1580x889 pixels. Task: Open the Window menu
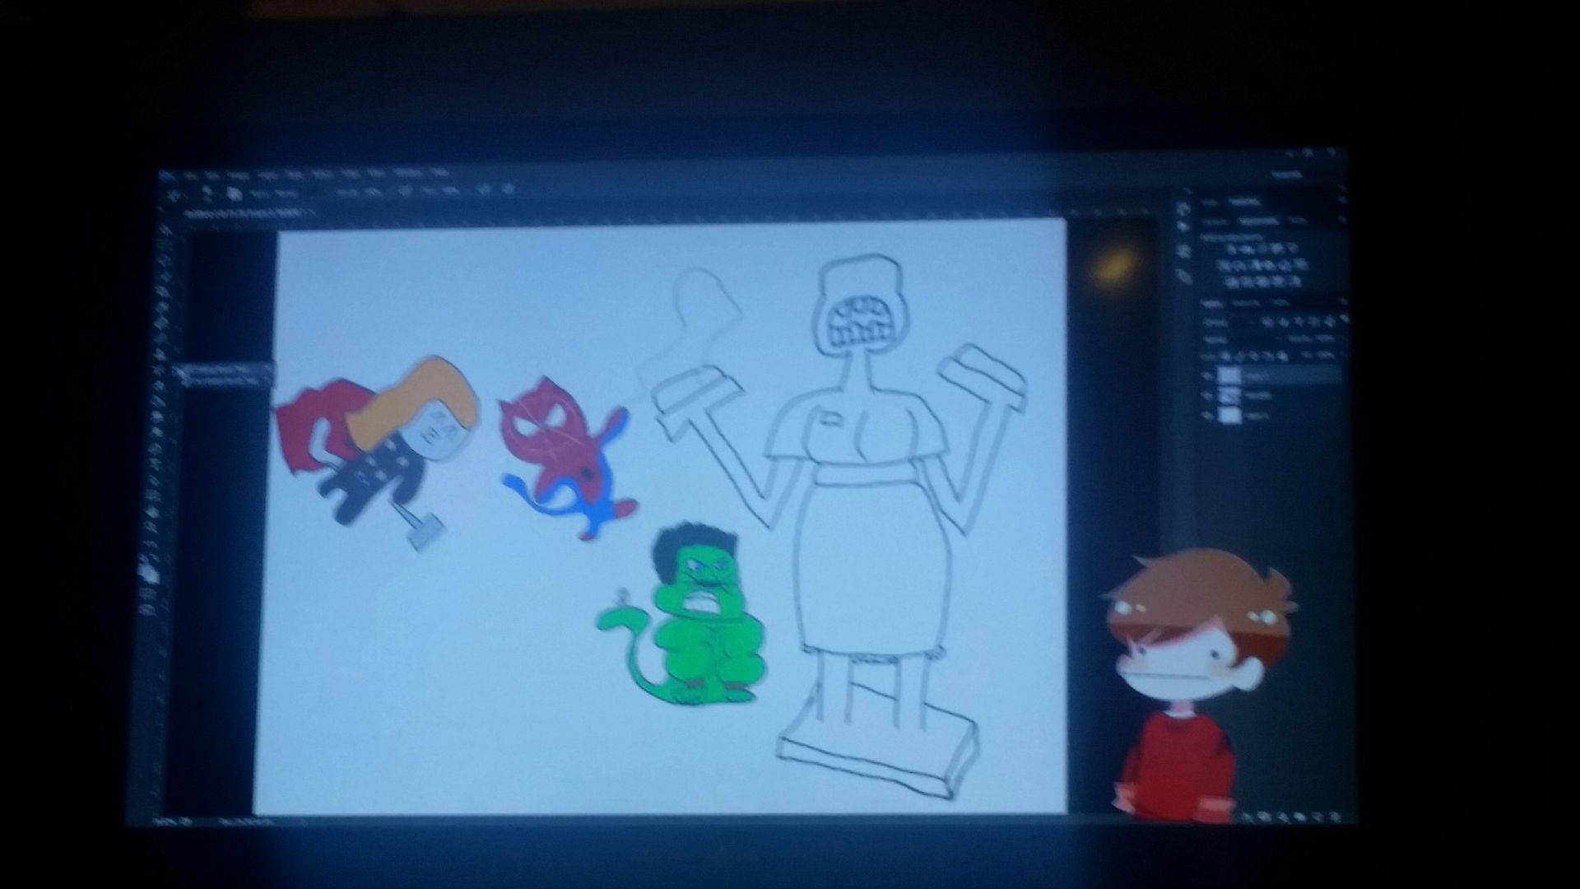(x=408, y=174)
